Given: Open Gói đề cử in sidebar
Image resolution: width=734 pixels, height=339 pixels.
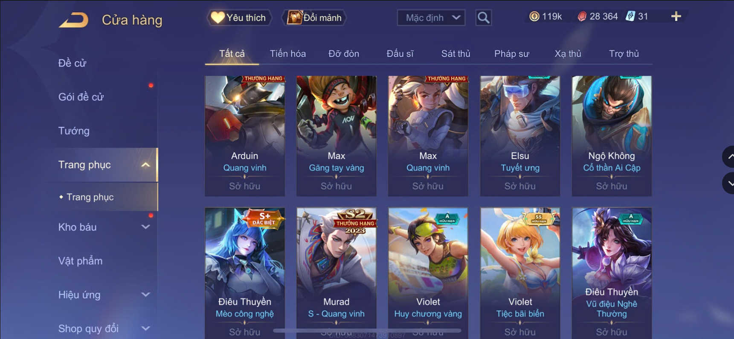Looking at the screenshot, I should [x=81, y=97].
